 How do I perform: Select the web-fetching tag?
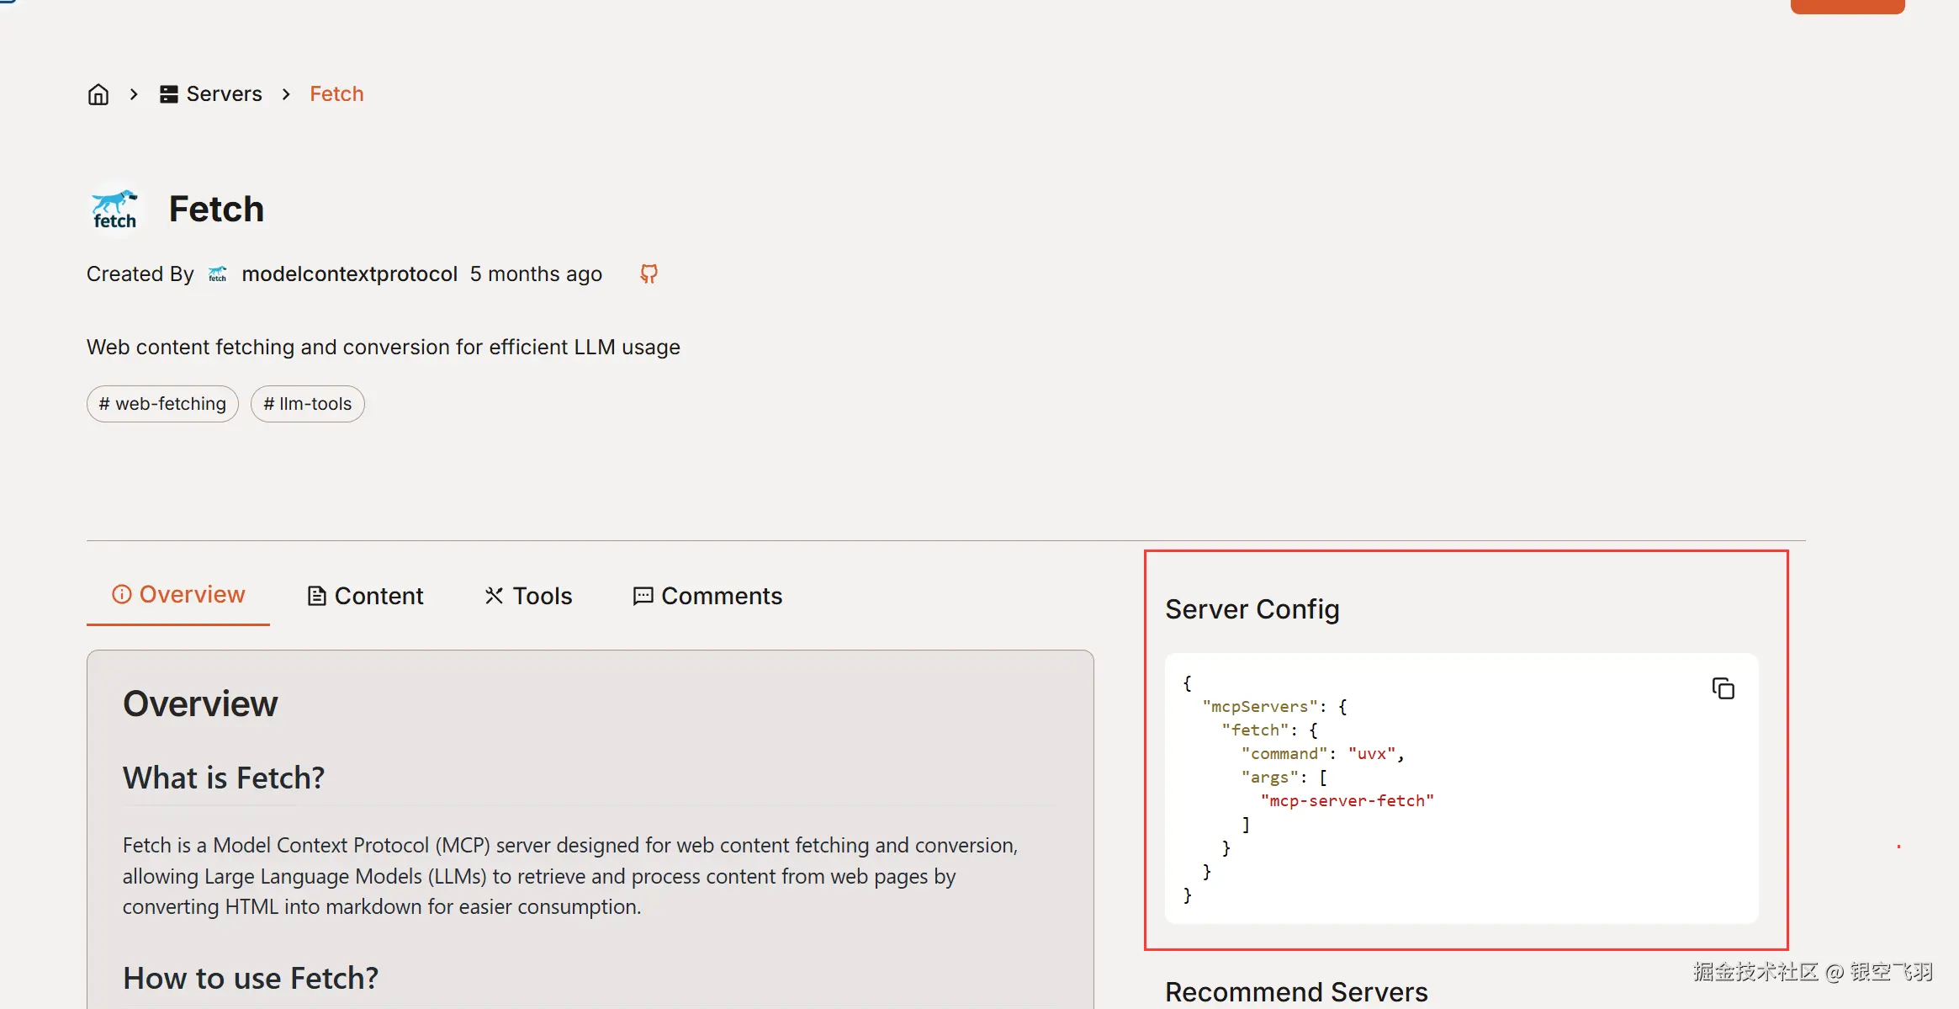point(162,404)
